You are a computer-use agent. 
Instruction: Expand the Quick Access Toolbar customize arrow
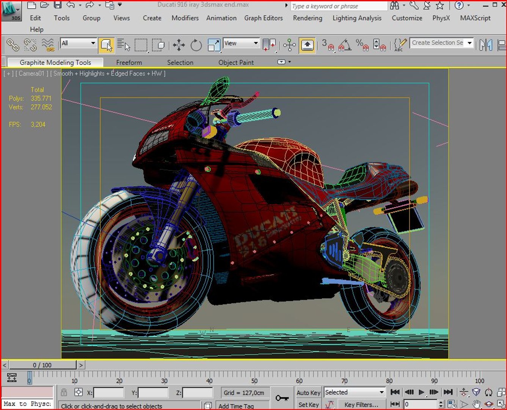[x=120, y=5]
